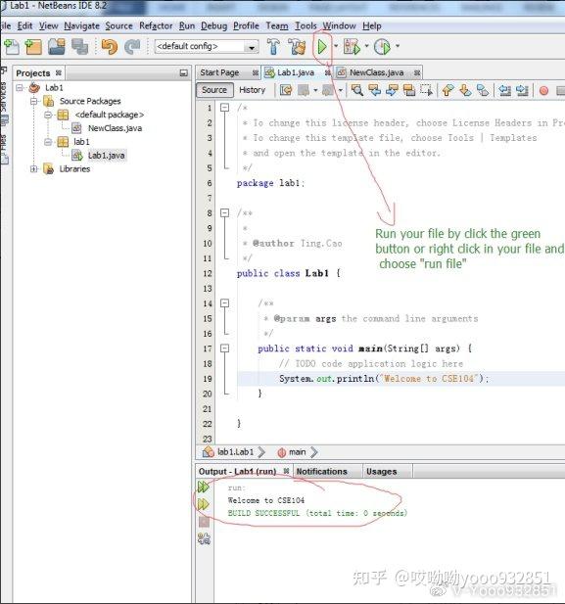Click Find Previous Occurrence icon

coord(375,90)
